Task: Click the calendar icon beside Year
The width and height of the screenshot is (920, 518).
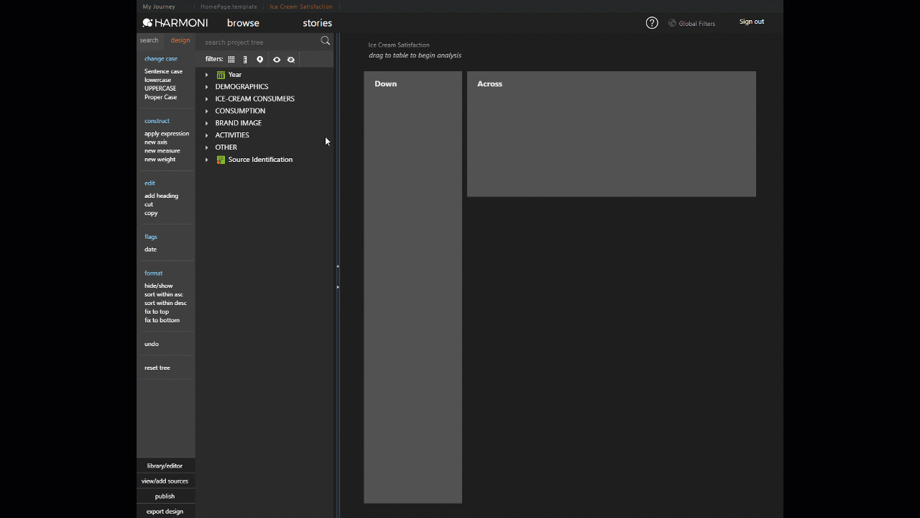Action: (x=221, y=75)
